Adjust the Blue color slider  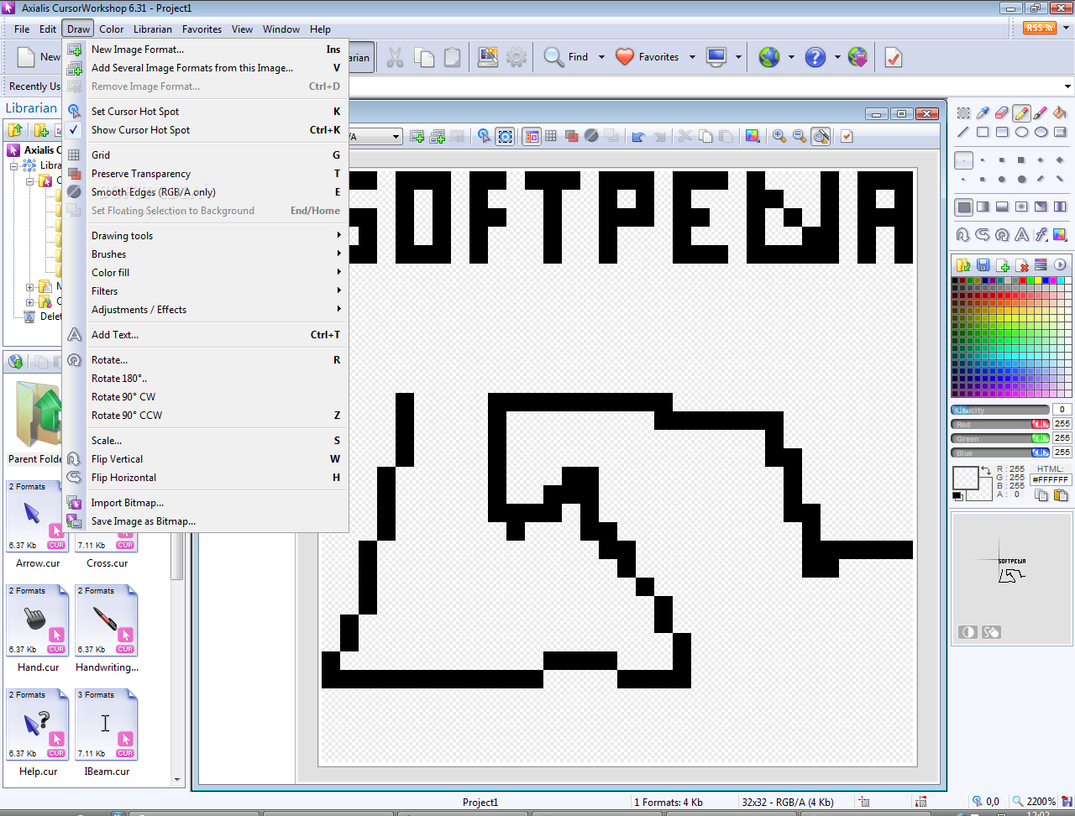click(1000, 453)
